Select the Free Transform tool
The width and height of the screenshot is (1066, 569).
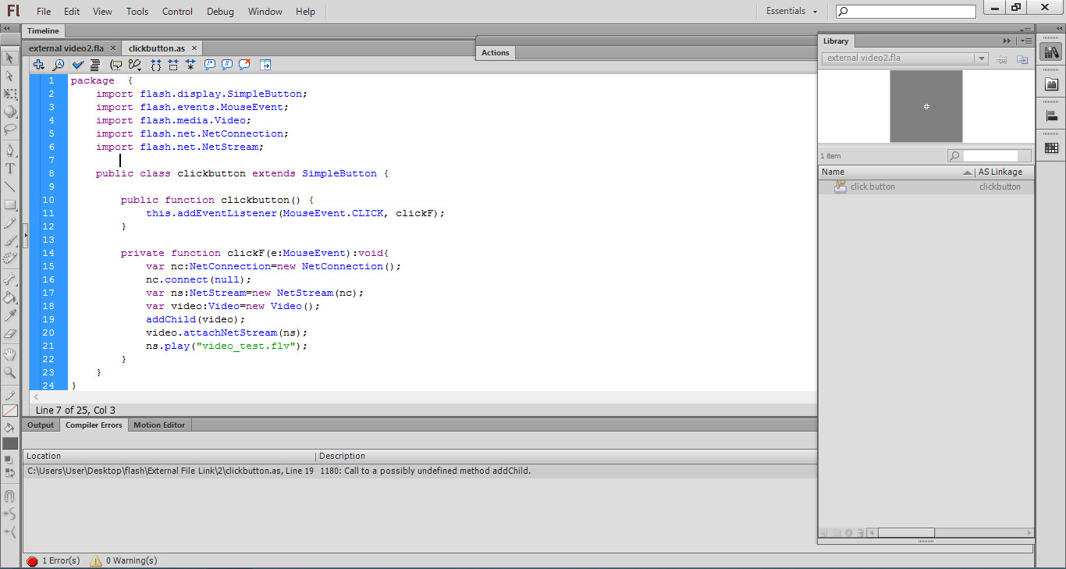point(10,94)
